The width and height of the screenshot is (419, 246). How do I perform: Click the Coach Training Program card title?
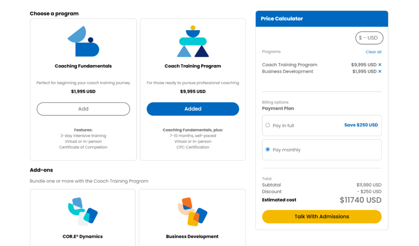click(193, 66)
